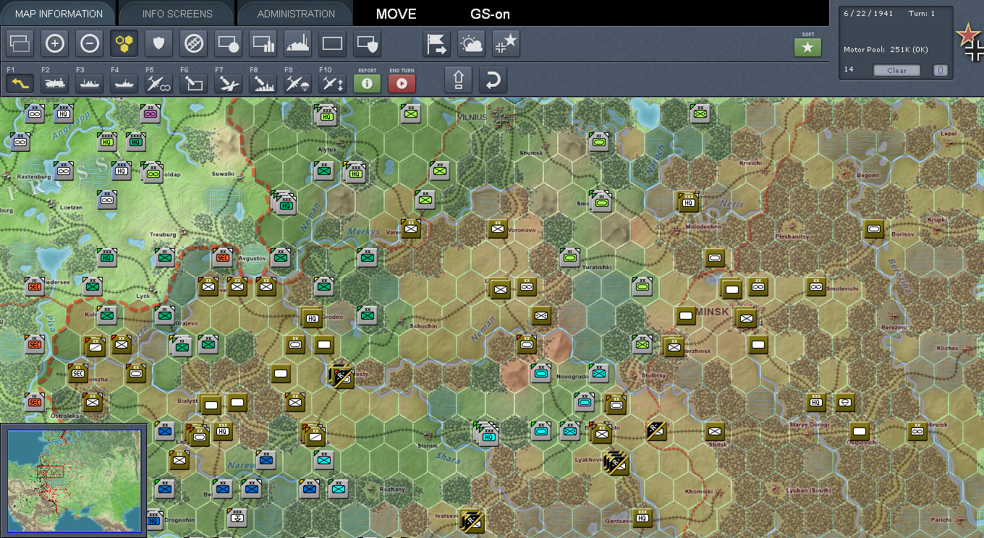Click the Slonim town label
Image resolution: width=984 pixels, height=538 pixels.
[x=427, y=445]
